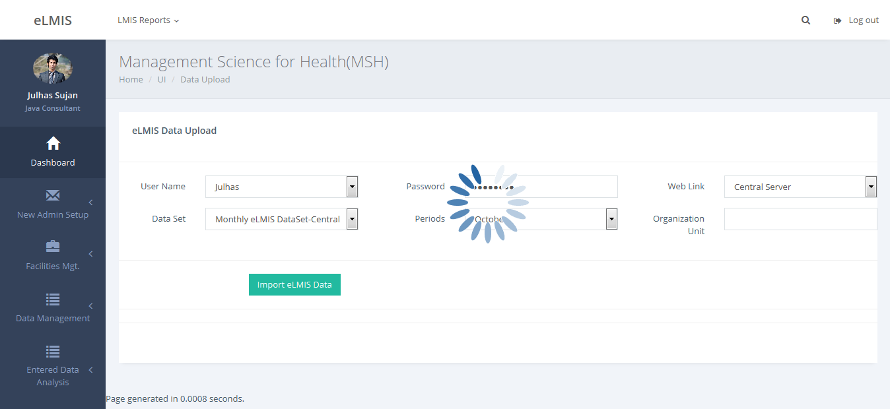This screenshot has height=409, width=890.
Task: Click the Organization Unit input field
Action: (x=800, y=219)
